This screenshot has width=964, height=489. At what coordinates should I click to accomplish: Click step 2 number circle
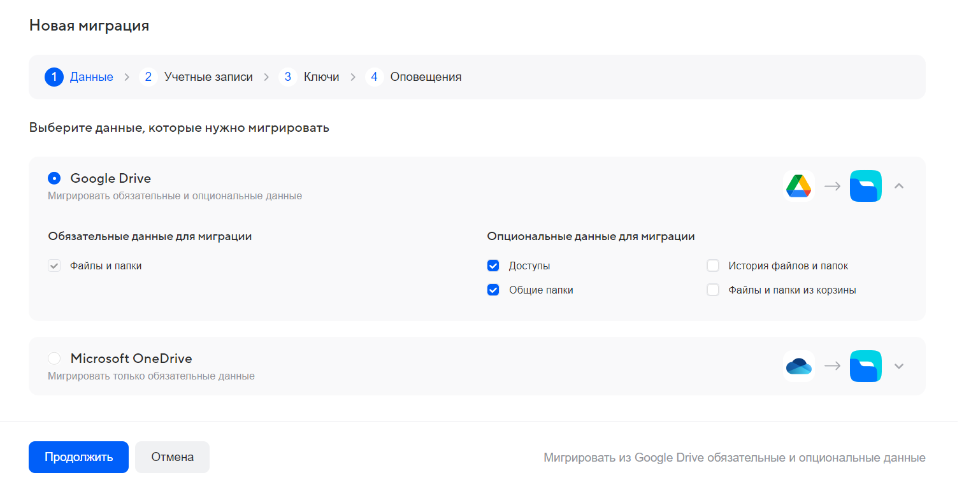click(148, 77)
